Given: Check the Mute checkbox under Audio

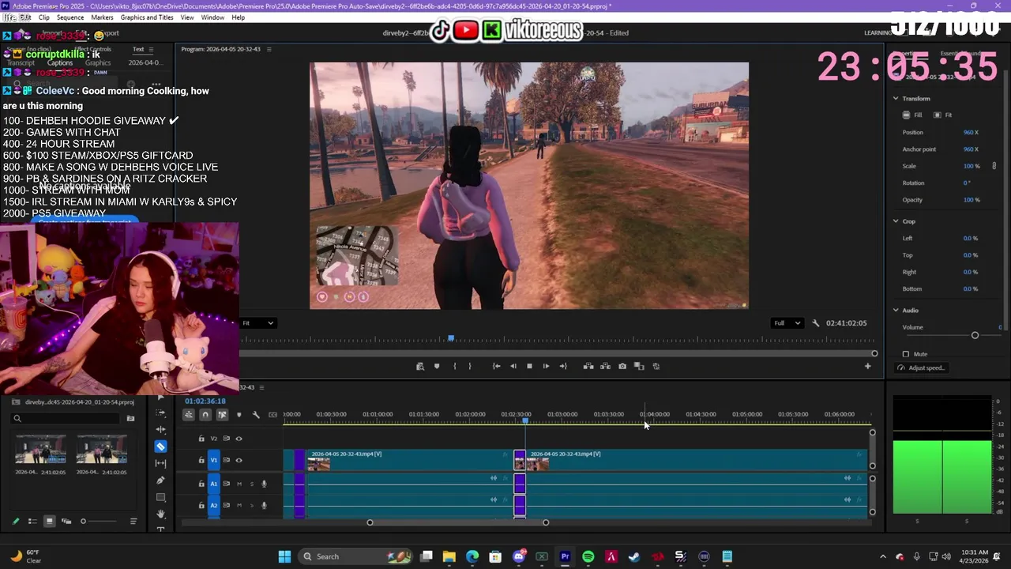Looking at the screenshot, I should click(906, 354).
